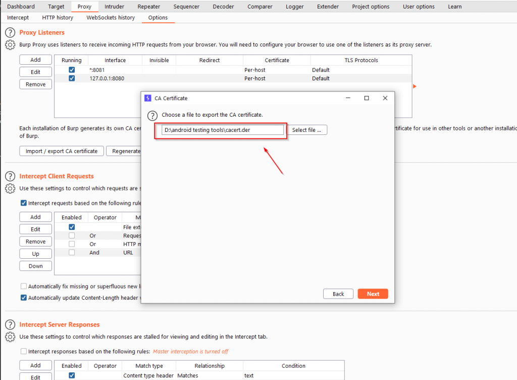Image resolution: width=517 pixels, height=380 pixels.
Task: Click the Select file button
Action: 306,130
